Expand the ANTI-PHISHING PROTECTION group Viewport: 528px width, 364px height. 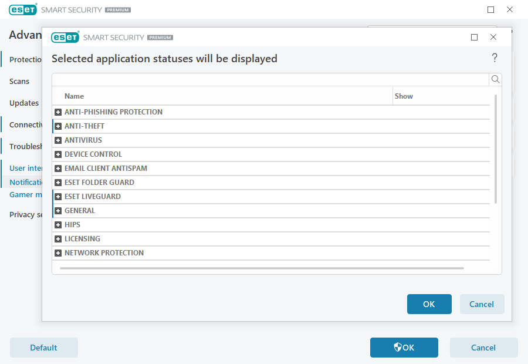click(58, 112)
